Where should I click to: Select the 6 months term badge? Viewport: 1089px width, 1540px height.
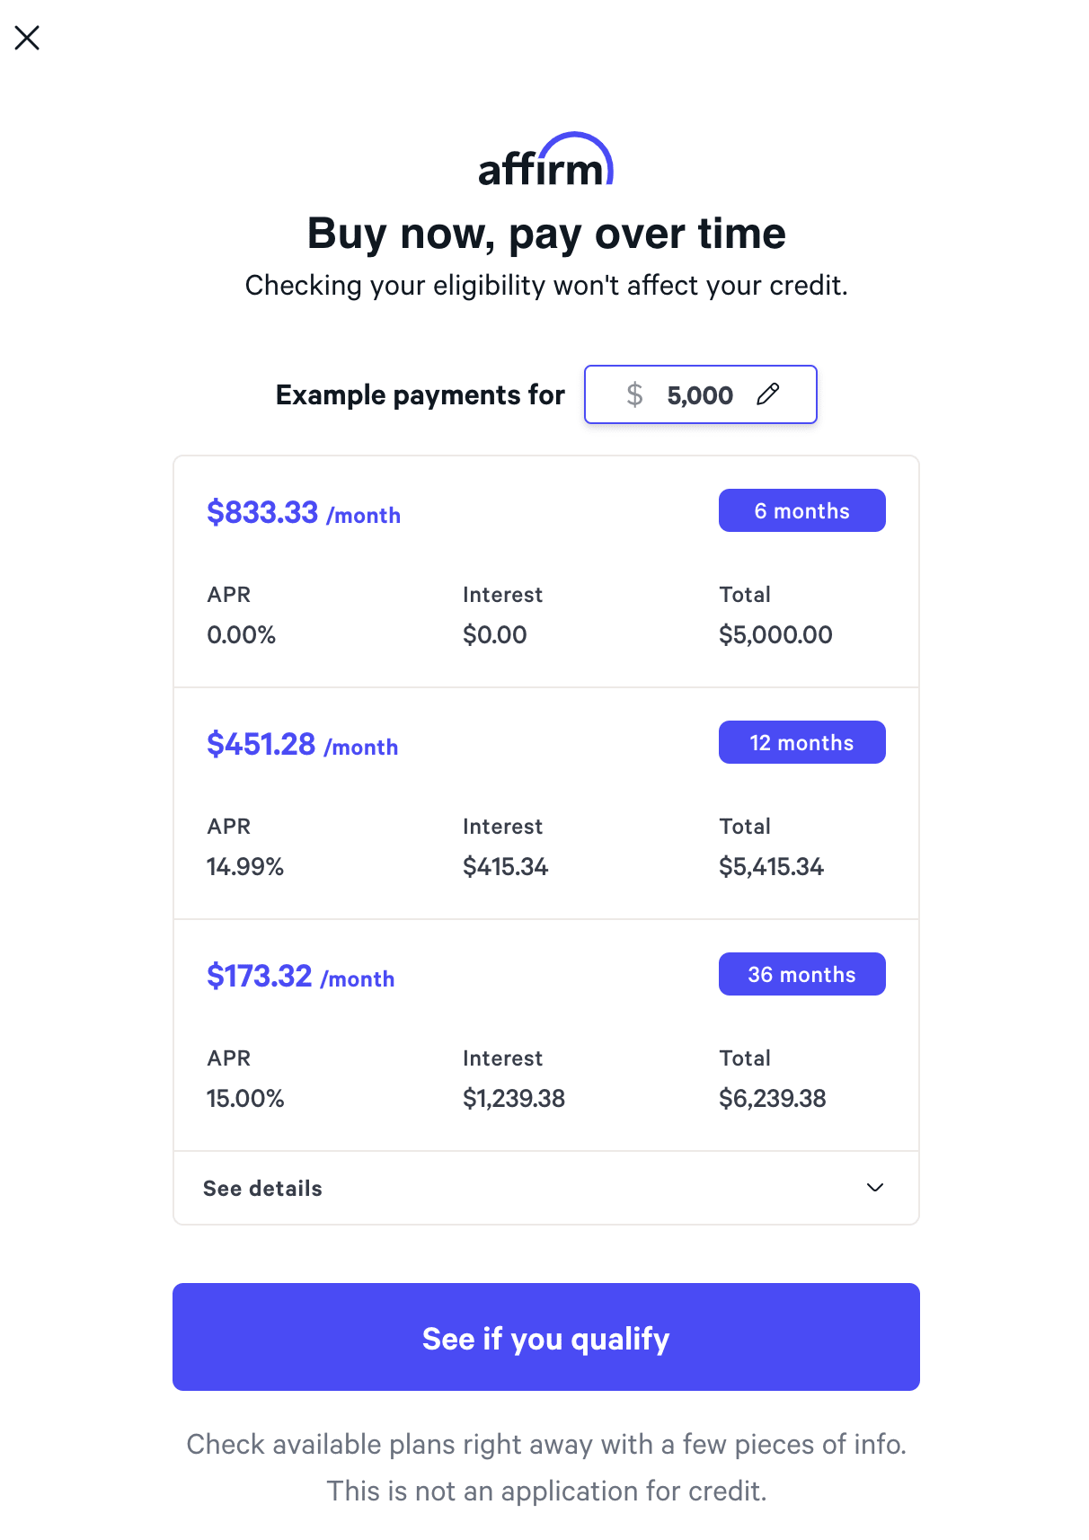(801, 510)
